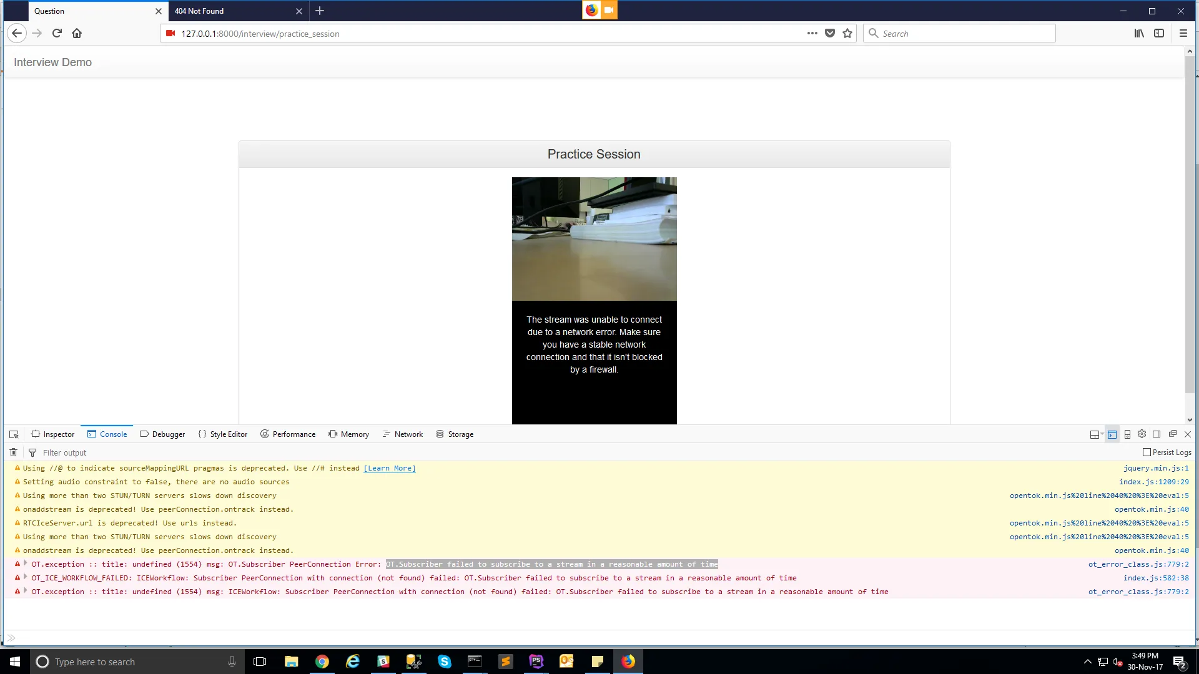Enable the Persist Logs checkbox
The height and width of the screenshot is (674, 1199).
tap(1147, 452)
